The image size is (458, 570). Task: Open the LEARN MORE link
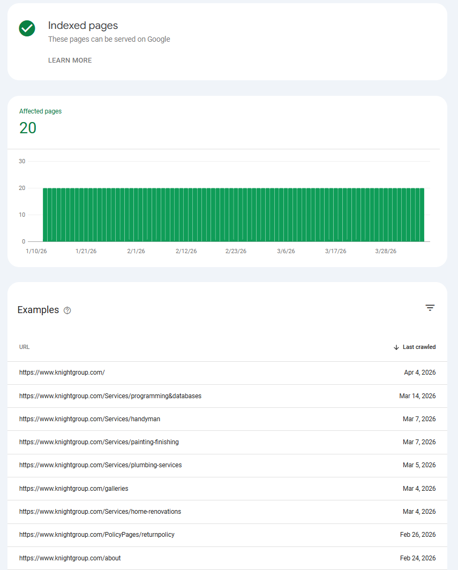click(x=70, y=60)
